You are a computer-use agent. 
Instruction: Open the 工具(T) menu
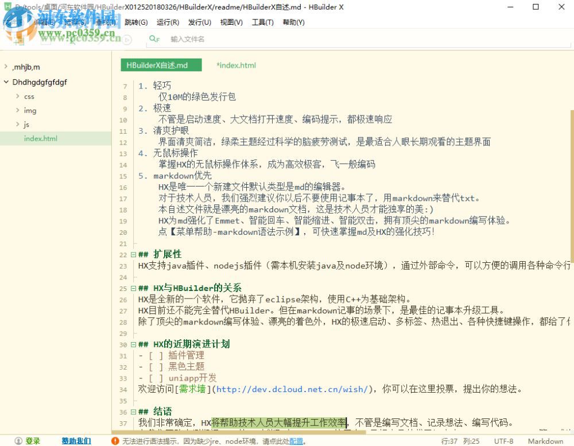point(262,22)
